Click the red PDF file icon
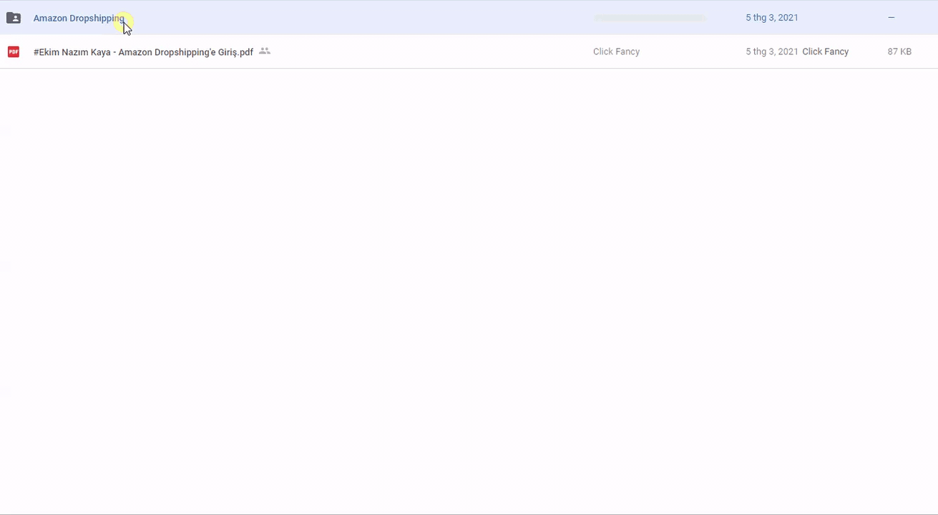This screenshot has width=938, height=515. [x=13, y=51]
